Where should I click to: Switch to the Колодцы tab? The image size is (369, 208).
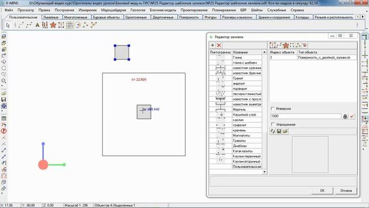pyautogui.click(x=302, y=17)
